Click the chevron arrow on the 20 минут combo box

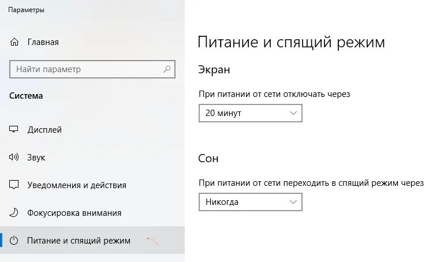coord(293,113)
